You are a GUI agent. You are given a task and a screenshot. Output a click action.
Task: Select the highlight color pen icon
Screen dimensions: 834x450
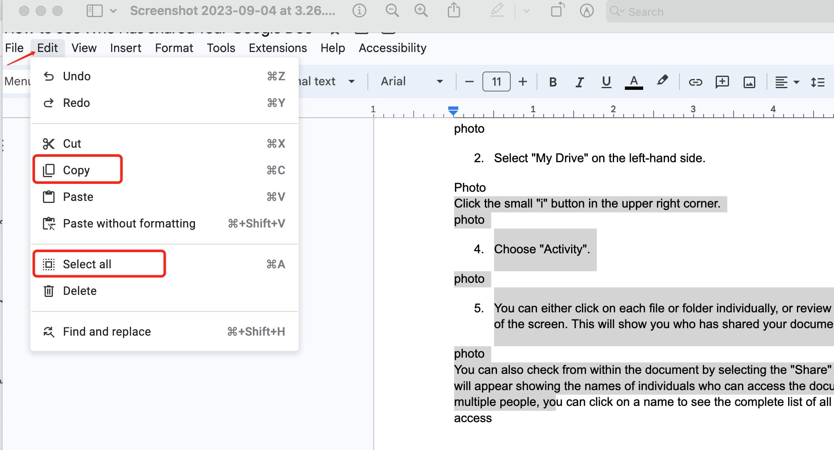pyautogui.click(x=662, y=81)
